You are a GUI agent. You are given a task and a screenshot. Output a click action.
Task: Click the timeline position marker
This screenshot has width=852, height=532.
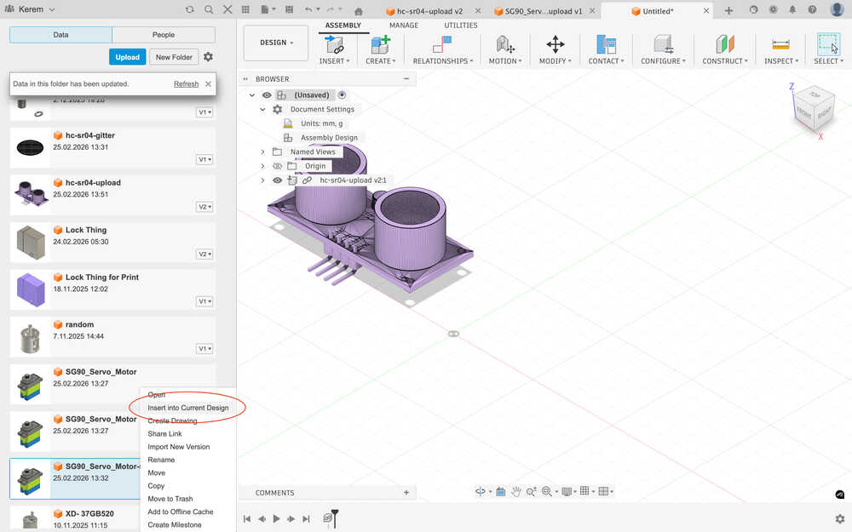tap(335, 518)
